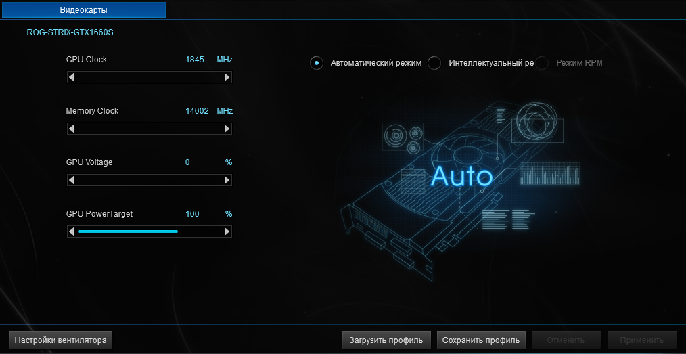Click the Auto graphics card illustration

[x=460, y=190]
